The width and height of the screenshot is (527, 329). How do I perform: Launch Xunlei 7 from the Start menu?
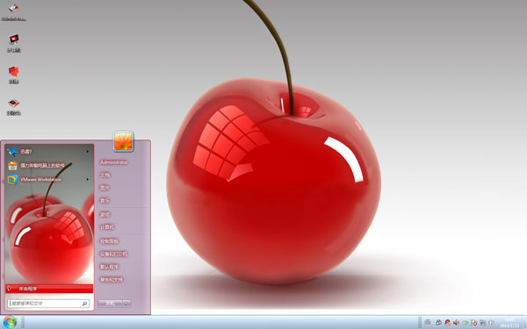(x=49, y=152)
